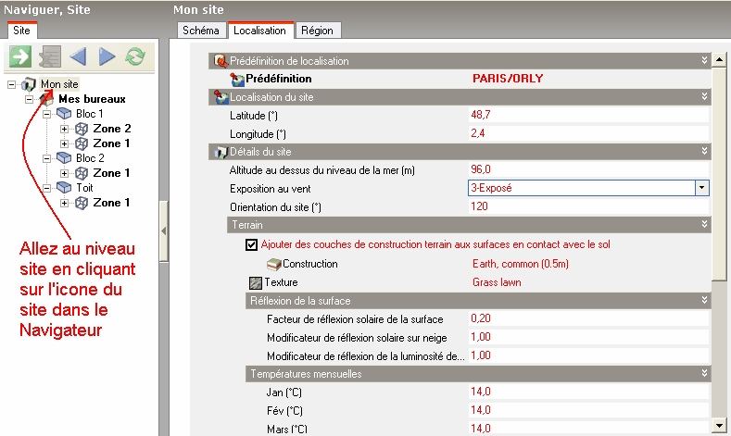Uncheck the terrain construction layers checkbox
The height and width of the screenshot is (436, 731).
252,245
